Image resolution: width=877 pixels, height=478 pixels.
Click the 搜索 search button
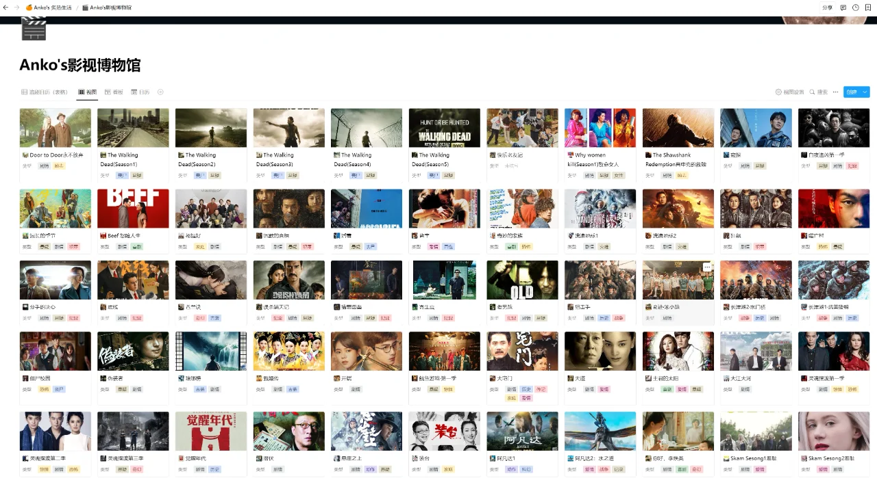point(819,92)
